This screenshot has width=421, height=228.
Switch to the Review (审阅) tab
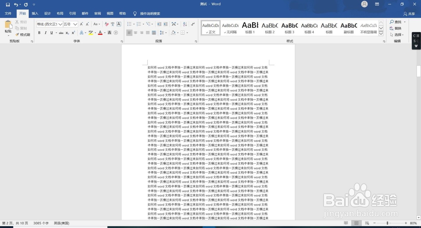click(98, 13)
